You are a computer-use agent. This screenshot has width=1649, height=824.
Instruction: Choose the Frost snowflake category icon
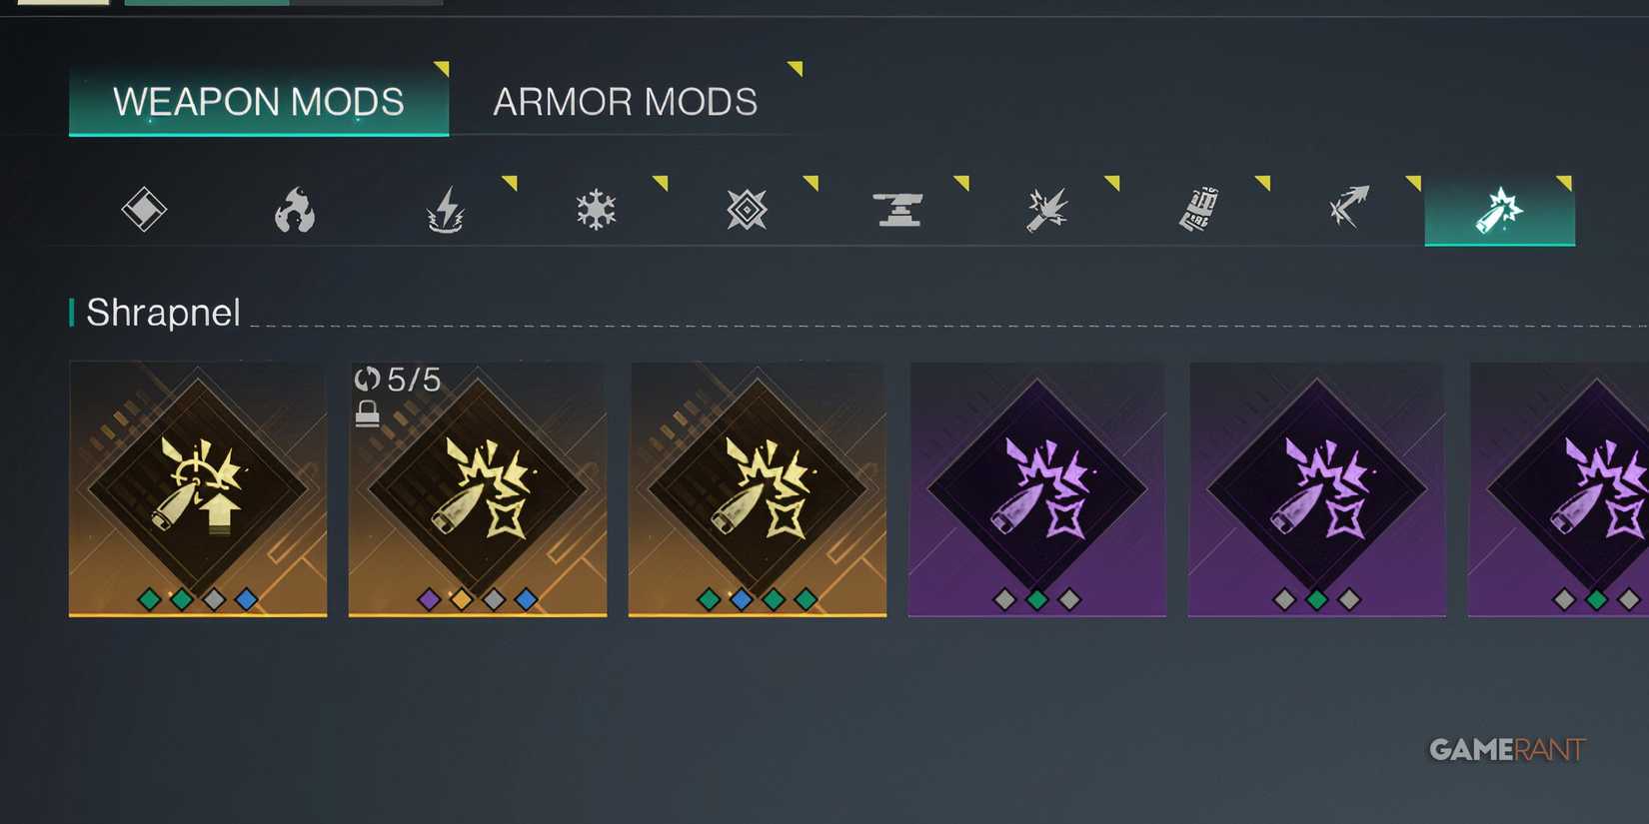pyautogui.click(x=597, y=210)
